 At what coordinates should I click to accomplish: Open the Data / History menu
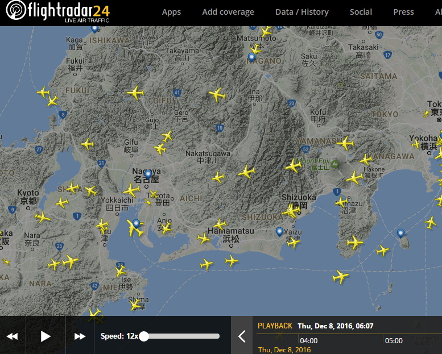coord(301,12)
